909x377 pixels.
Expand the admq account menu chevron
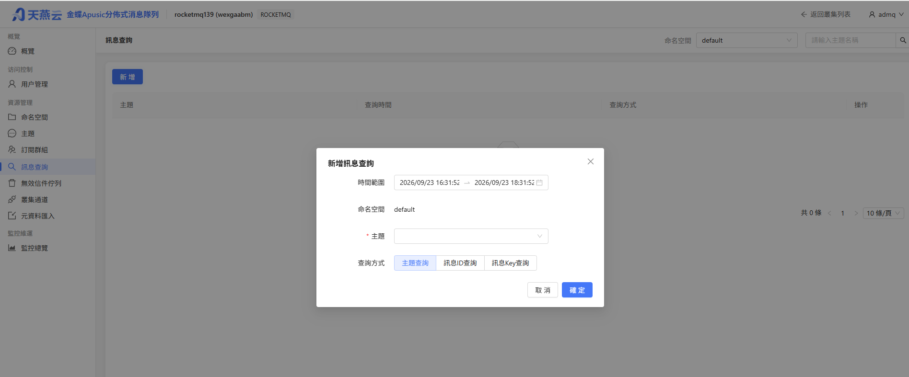pyautogui.click(x=901, y=14)
